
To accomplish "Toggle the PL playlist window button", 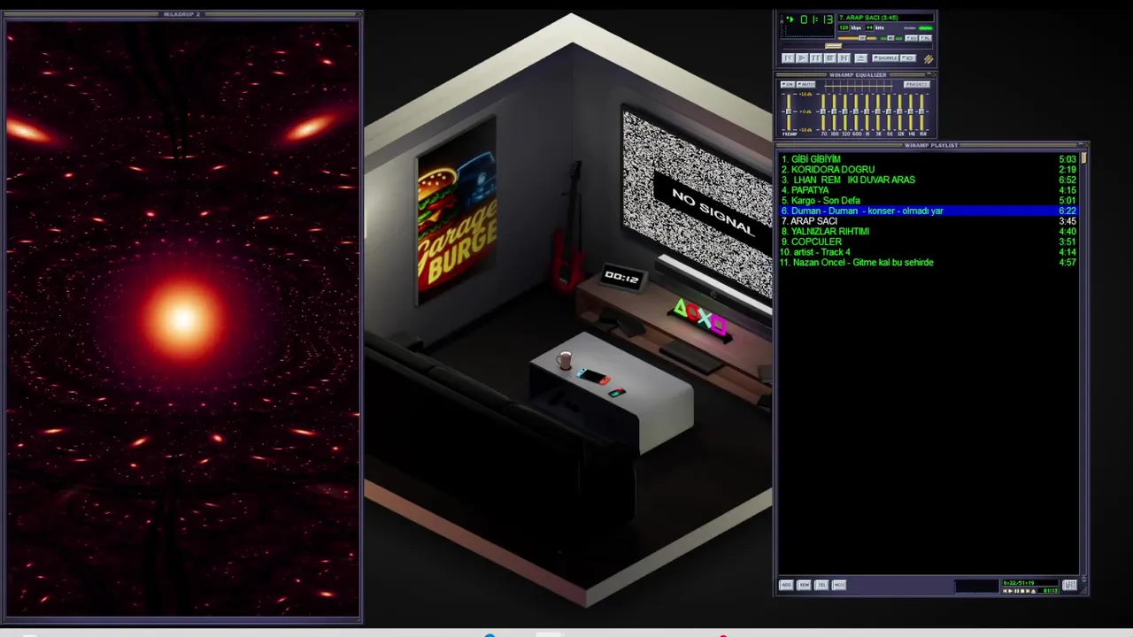I will coord(925,38).
